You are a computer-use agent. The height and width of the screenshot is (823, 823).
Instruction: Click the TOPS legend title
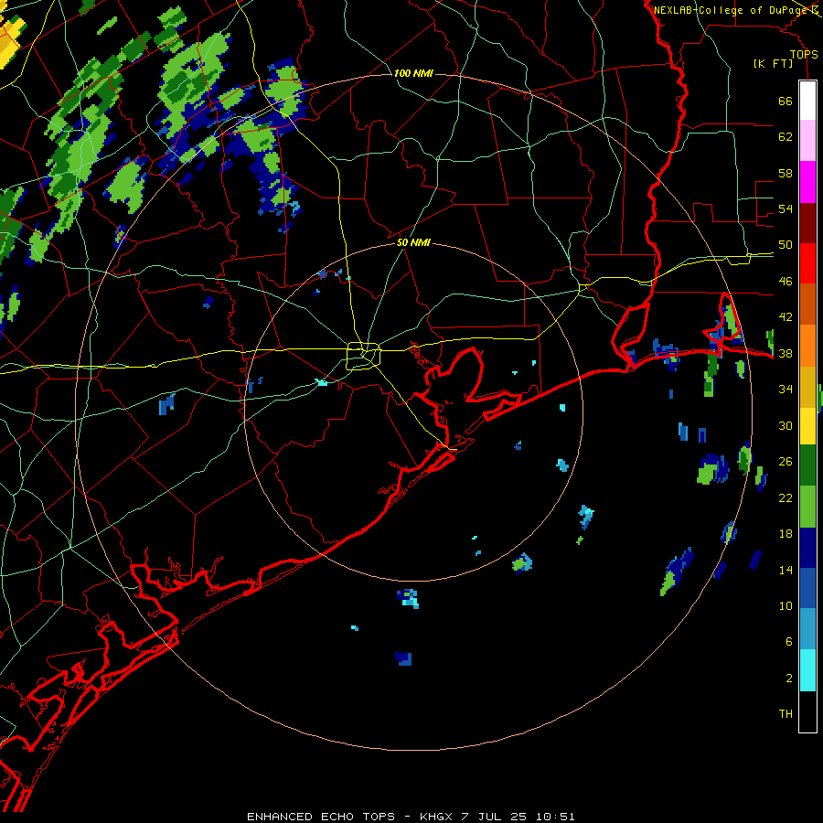click(x=804, y=54)
